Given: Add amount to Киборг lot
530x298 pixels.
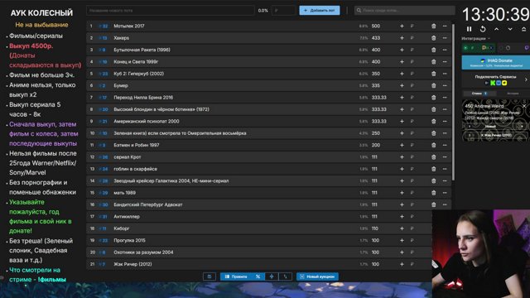Looking at the screenshot, I should click(402, 228).
